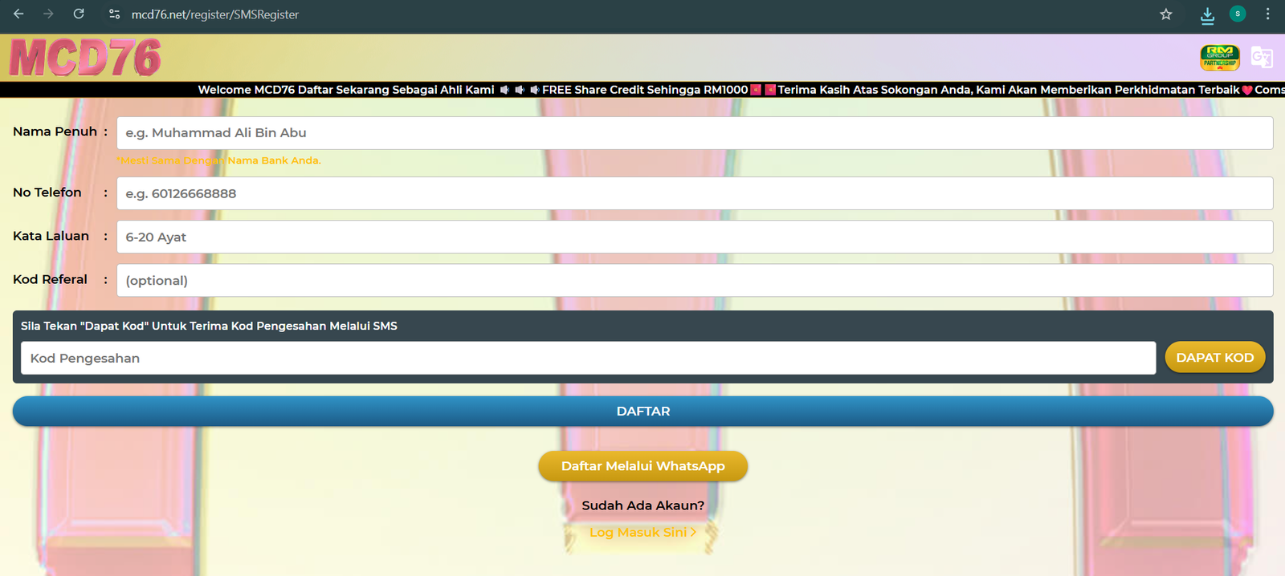The height and width of the screenshot is (576, 1285).
Task: Click the Nama Penuh input field
Action: click(x=694, y=133)
